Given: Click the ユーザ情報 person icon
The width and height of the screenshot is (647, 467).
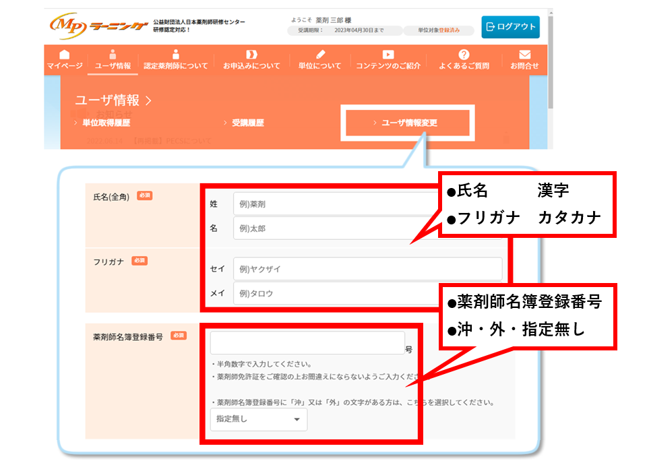Looking at the screenshot, I should coord(113,54).
